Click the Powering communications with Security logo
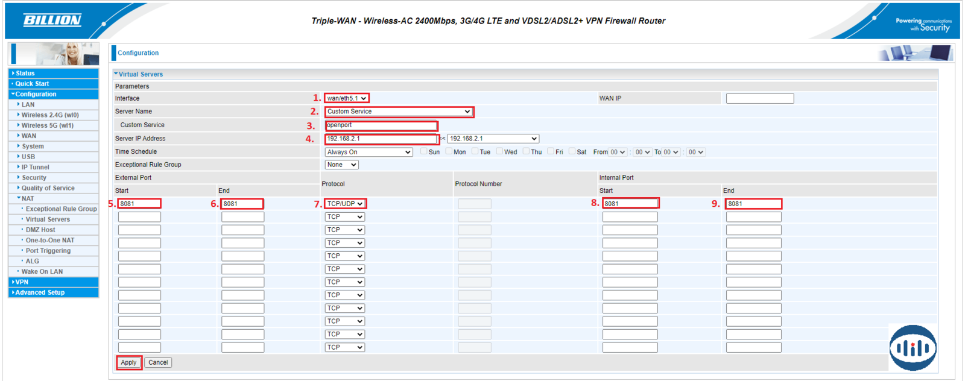Screen dimensions: 965x381 (x=922, y=24)
